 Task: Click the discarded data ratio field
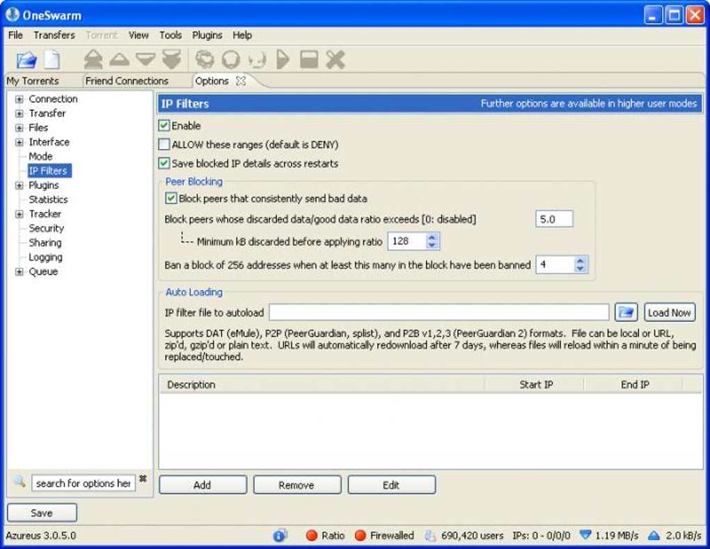click(x=554, y=219)
